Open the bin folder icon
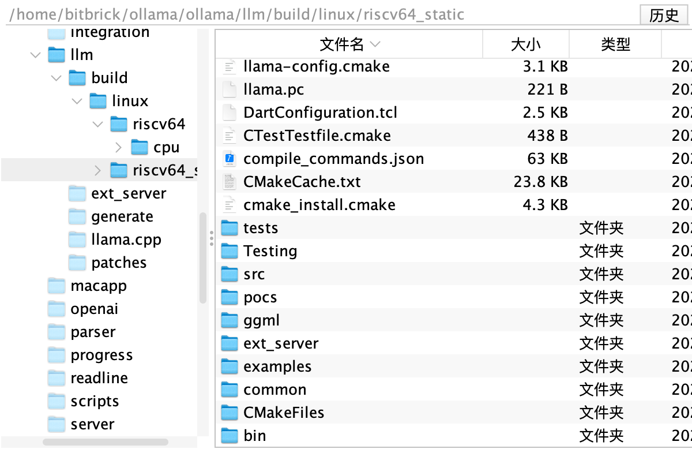 coord(230,436)
